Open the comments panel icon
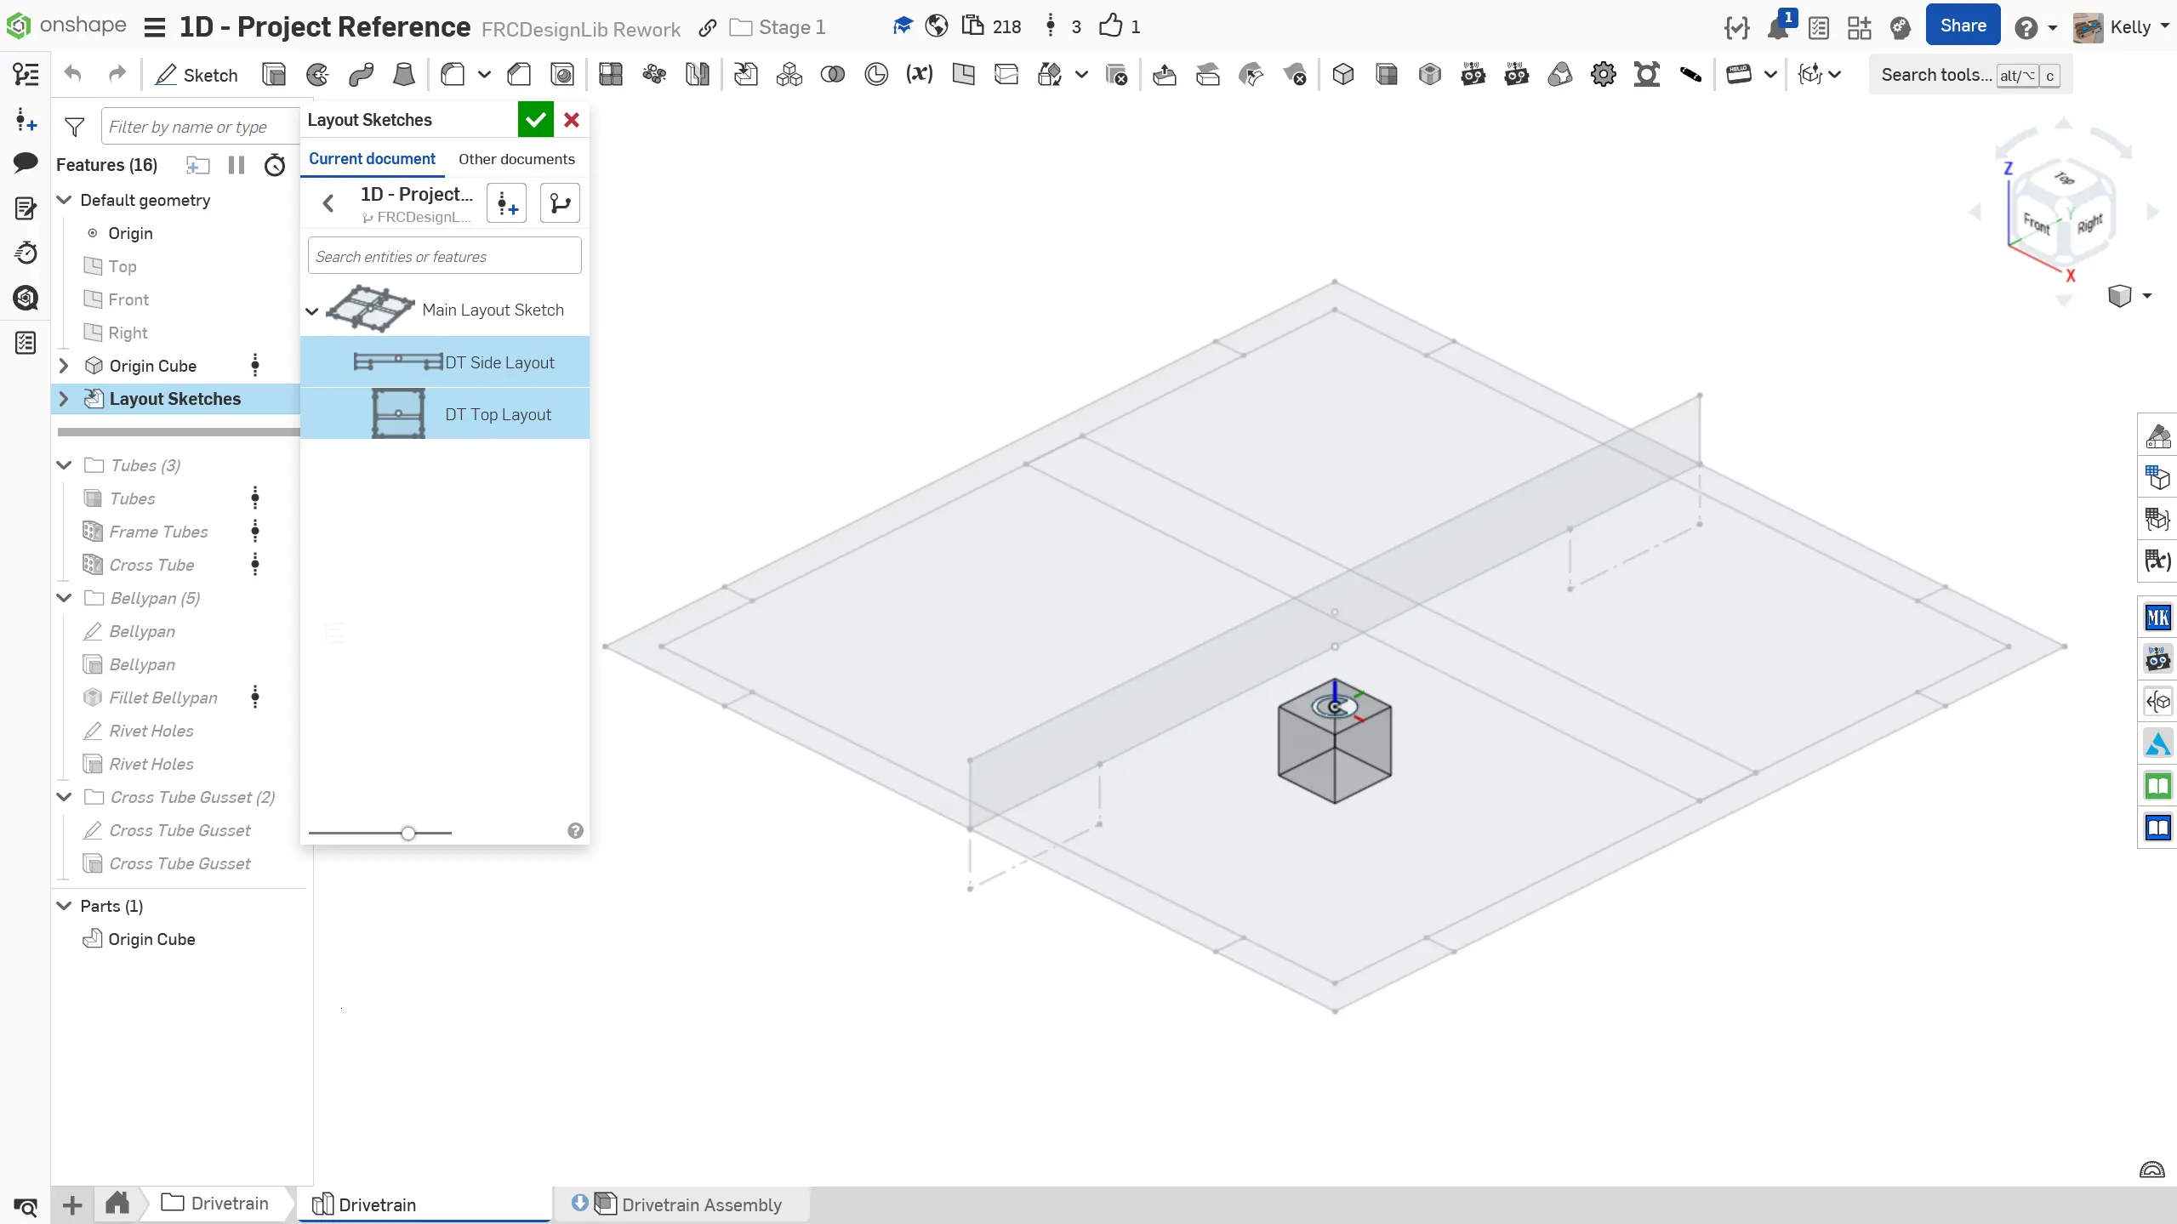The height and width of the screenshot is (1224, 2177). point(26,162)
